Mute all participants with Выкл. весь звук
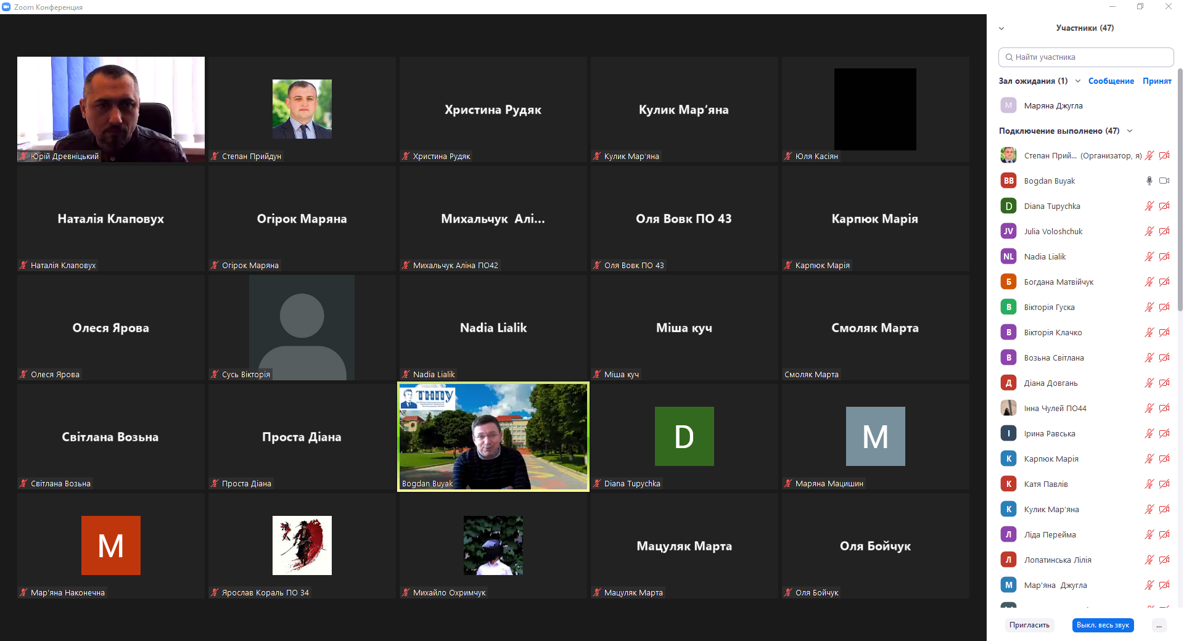This screenshot has width=1184, height=641. click(x=1103, y=625)
